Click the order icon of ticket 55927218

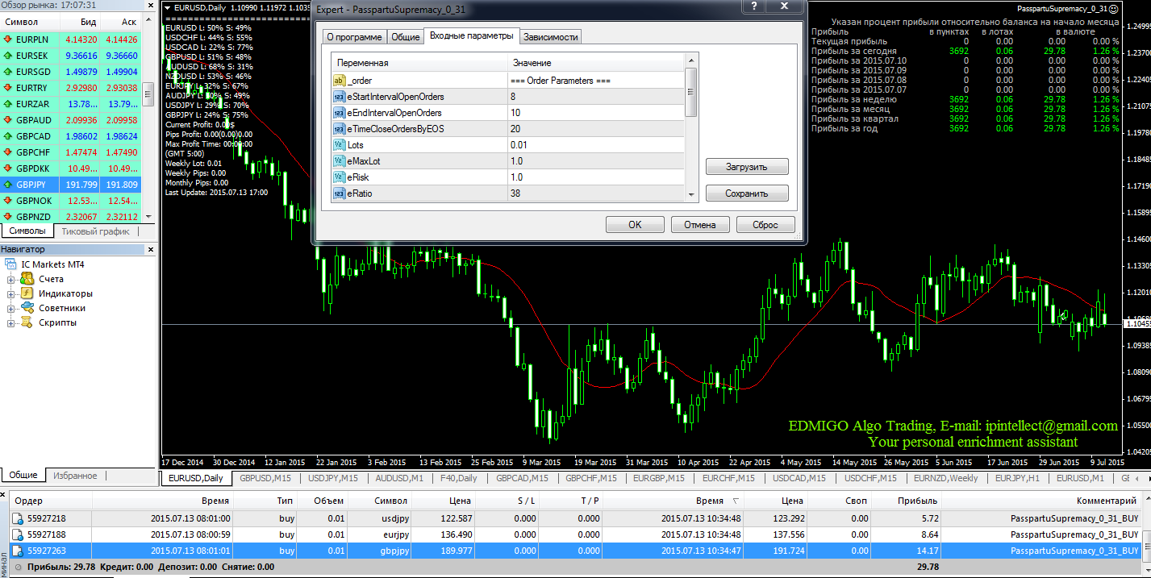click(x=18, y=518)
